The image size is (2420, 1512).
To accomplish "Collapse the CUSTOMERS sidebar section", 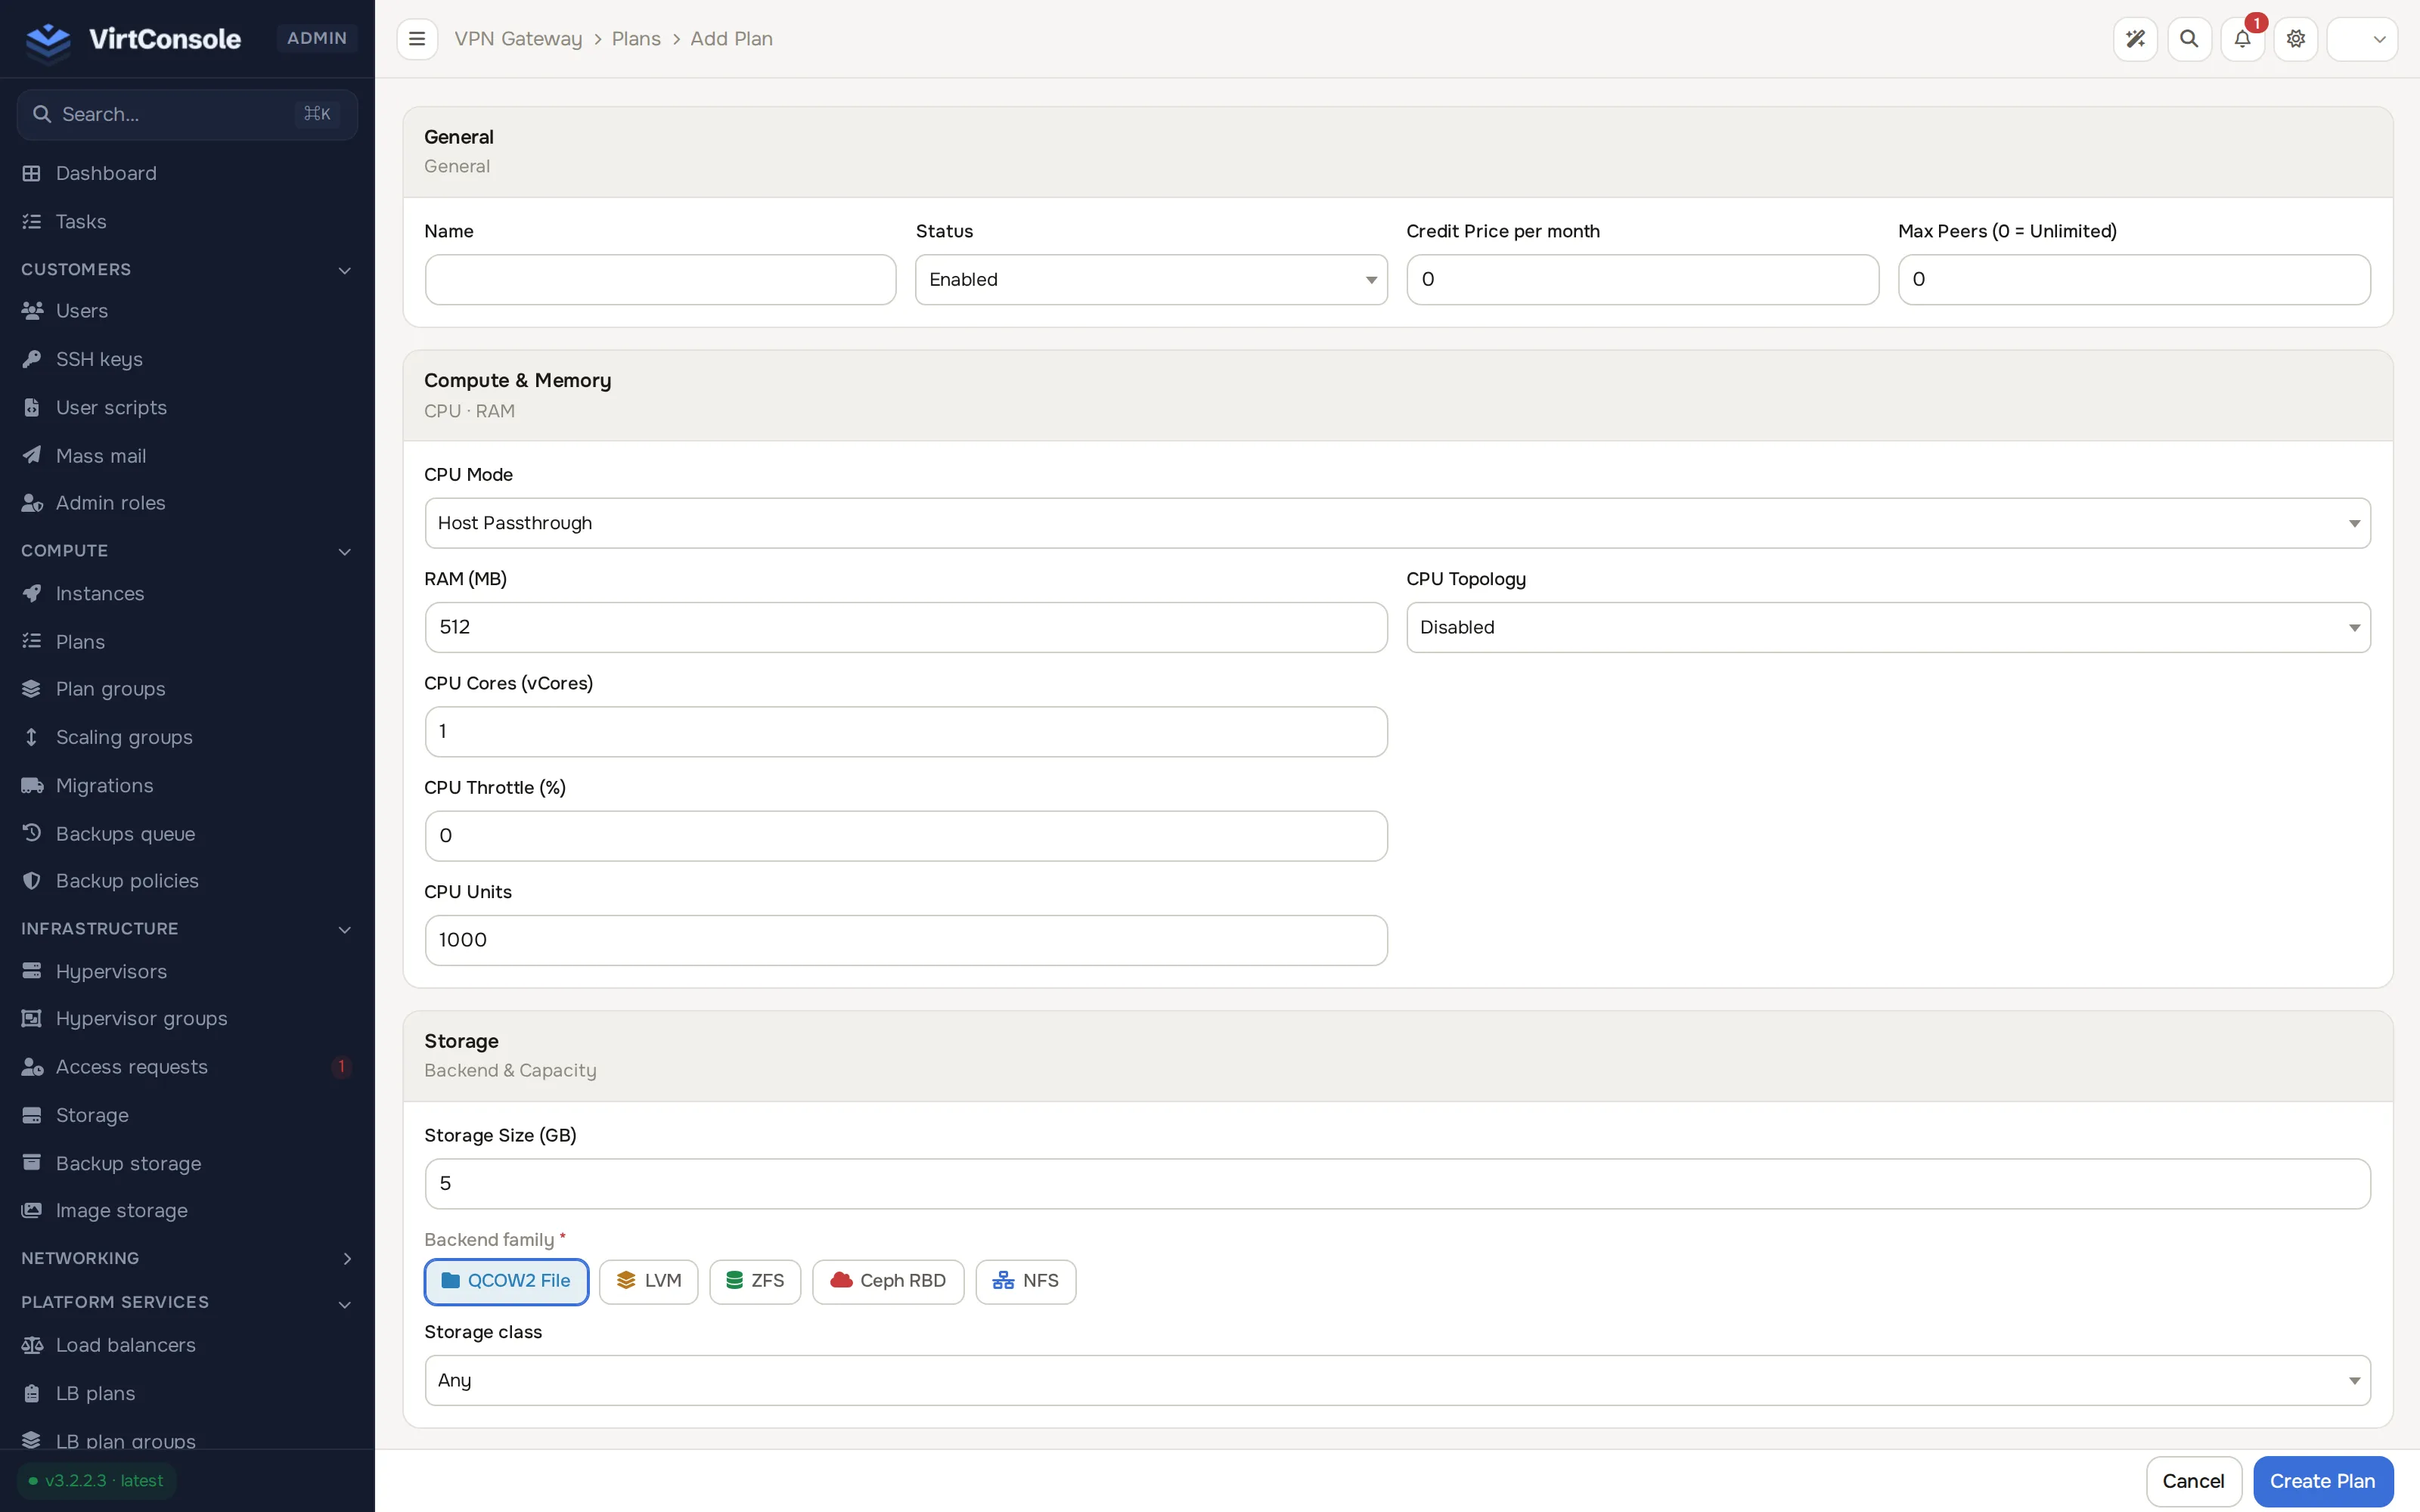I will click(x=187, y=270).
